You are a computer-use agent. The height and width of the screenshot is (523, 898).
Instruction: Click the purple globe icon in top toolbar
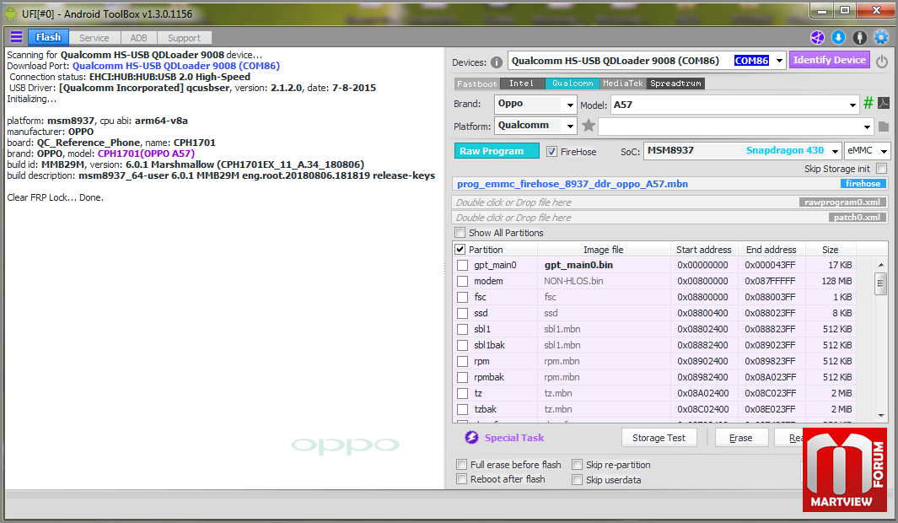pos(817,38)
